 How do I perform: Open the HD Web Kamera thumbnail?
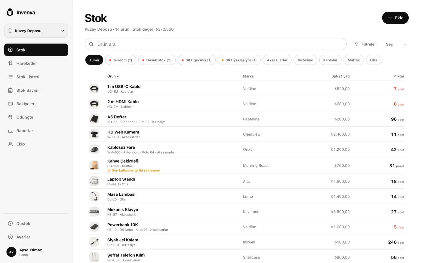[x=94, y=134]
